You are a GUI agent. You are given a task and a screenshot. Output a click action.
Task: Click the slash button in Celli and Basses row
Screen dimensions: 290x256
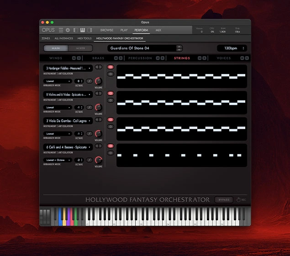(x=90, y=160)
